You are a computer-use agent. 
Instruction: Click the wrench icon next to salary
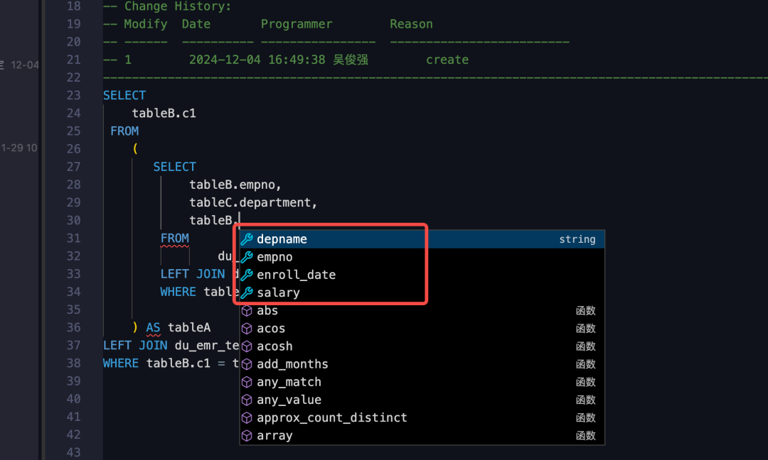point(247,292)
